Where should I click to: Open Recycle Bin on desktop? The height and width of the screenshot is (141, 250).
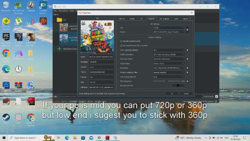pyautogui.click(x=6, y=6)
